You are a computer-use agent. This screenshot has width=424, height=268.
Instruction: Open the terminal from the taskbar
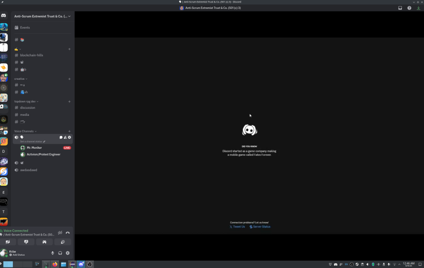point(46,264)
